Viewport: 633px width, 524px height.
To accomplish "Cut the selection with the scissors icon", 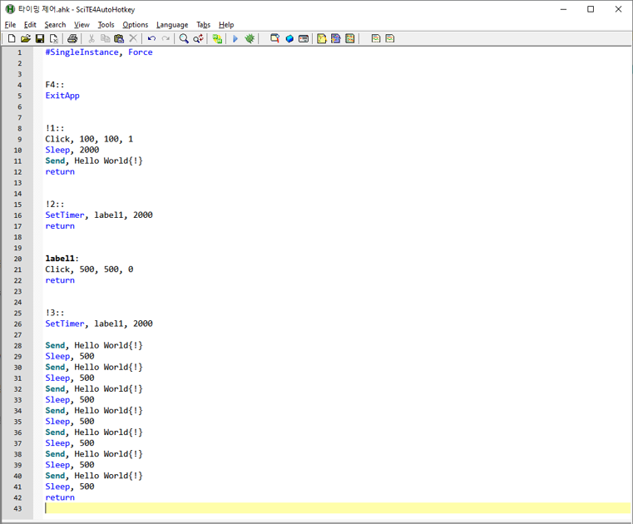I will click(x=91, y=39).
